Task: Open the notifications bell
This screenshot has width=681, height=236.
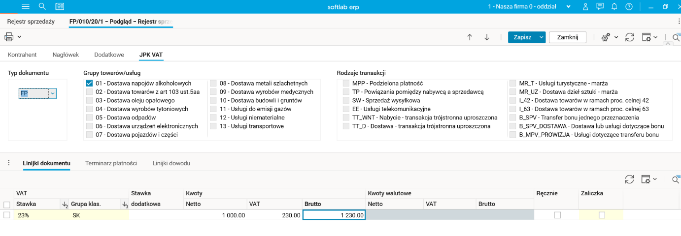Action: pos(614,7)
